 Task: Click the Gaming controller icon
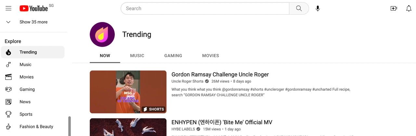coord(8,89)
